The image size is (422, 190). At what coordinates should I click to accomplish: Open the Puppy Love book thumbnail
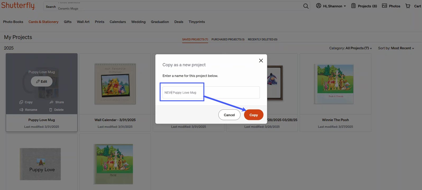(x=40, y=164)
